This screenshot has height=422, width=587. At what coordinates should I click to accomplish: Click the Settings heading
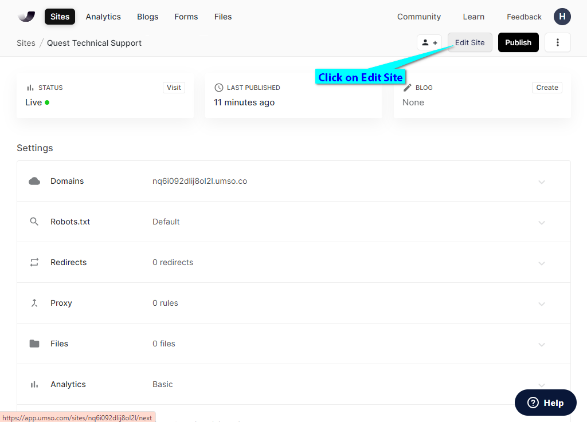[x=35, y=148]
